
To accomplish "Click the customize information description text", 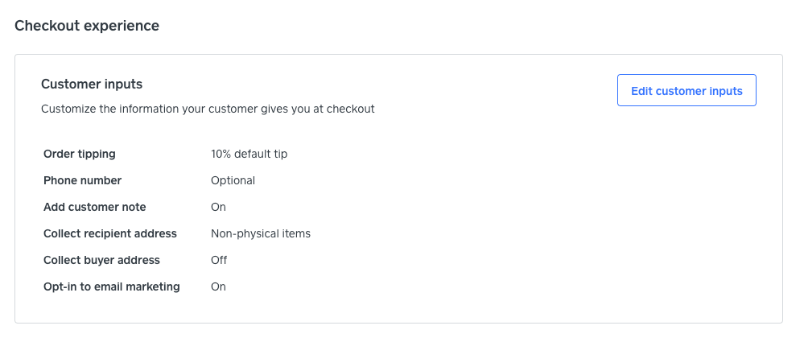I will [x=208, y=108].
